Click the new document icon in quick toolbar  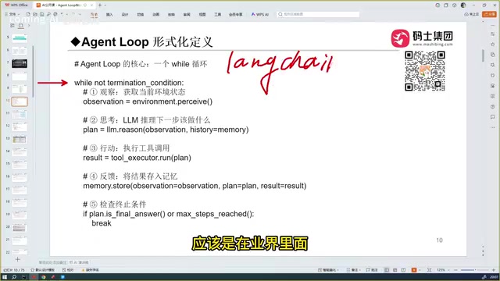[28, 14]
